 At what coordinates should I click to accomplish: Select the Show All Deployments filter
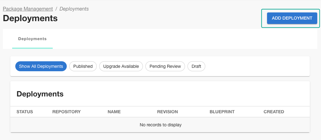coord(41,66)
